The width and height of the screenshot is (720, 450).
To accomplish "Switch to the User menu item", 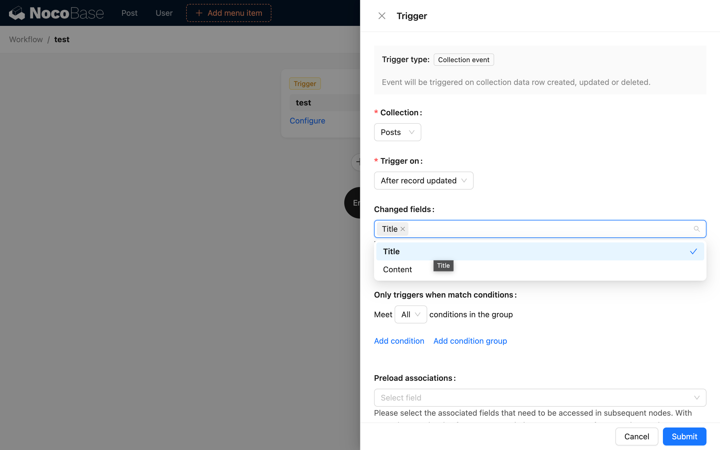I will pyautogui.click(x=164, y=13).
